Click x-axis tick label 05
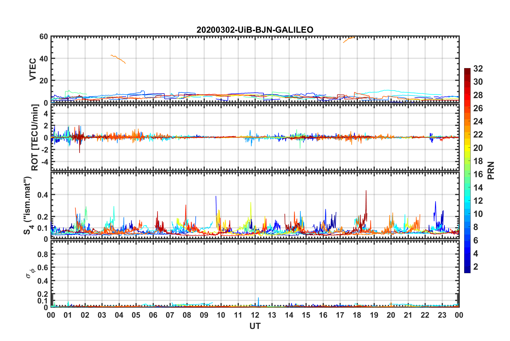 coord(136,315)
